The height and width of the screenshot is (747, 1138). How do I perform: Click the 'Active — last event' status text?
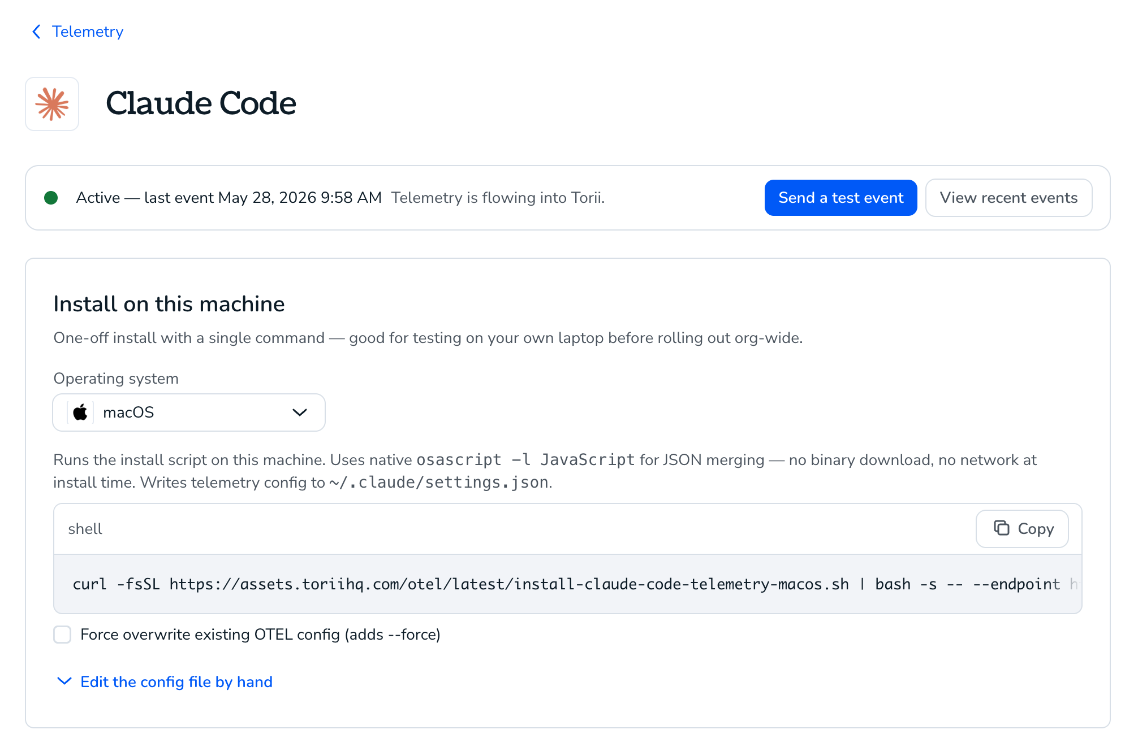tap(229, 198)
